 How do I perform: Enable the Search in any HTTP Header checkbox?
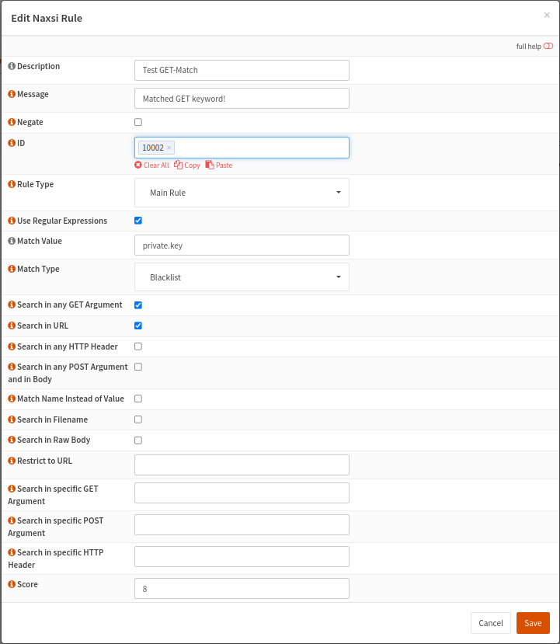tap(137, 346)
